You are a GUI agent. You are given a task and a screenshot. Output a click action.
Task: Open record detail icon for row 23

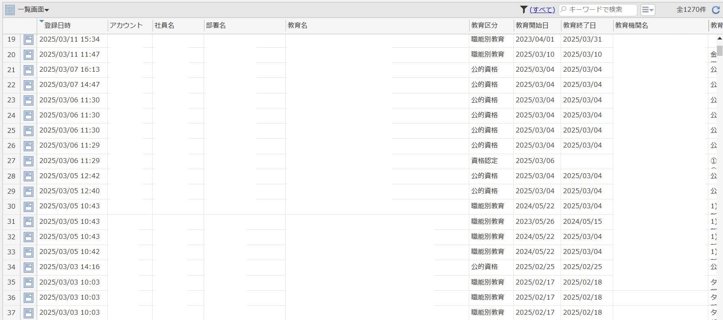(29, 100)
